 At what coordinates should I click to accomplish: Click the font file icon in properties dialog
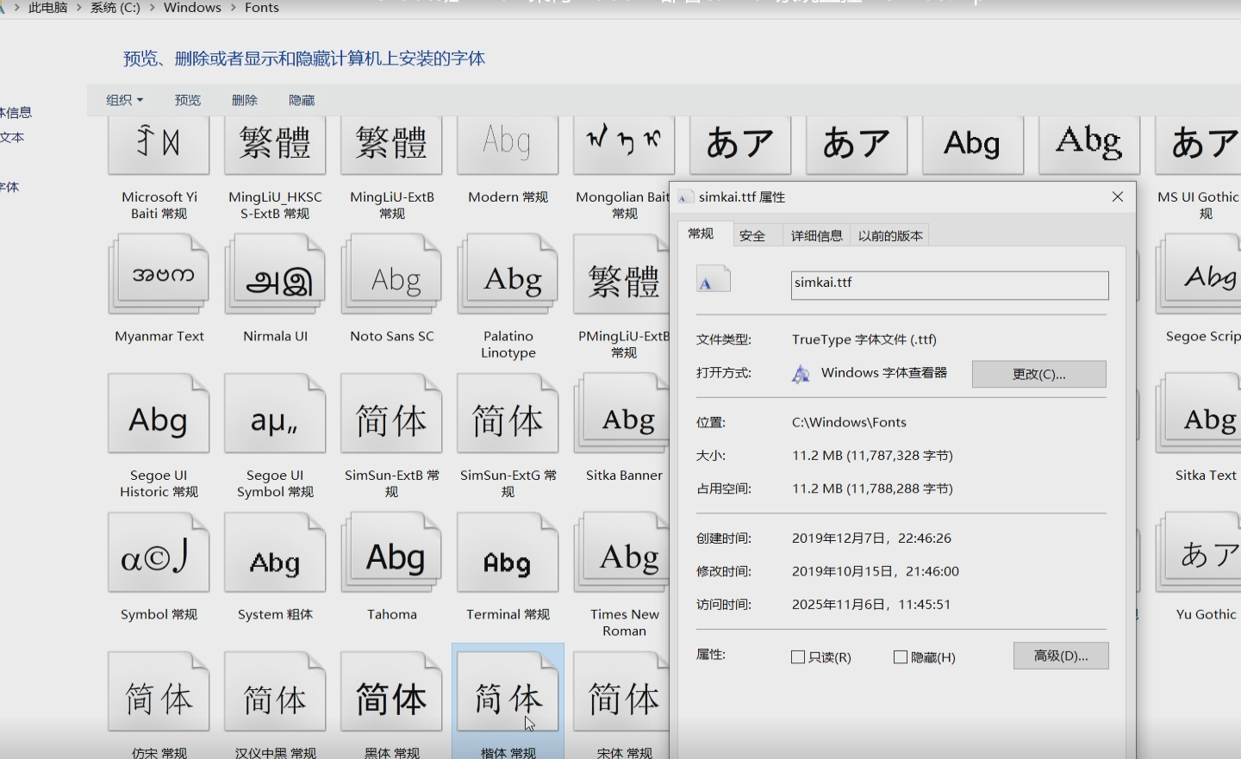tap(714, 280)
